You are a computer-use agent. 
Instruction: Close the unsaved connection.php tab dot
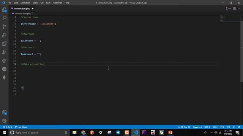pyautogui.click(x=33, y=9)
